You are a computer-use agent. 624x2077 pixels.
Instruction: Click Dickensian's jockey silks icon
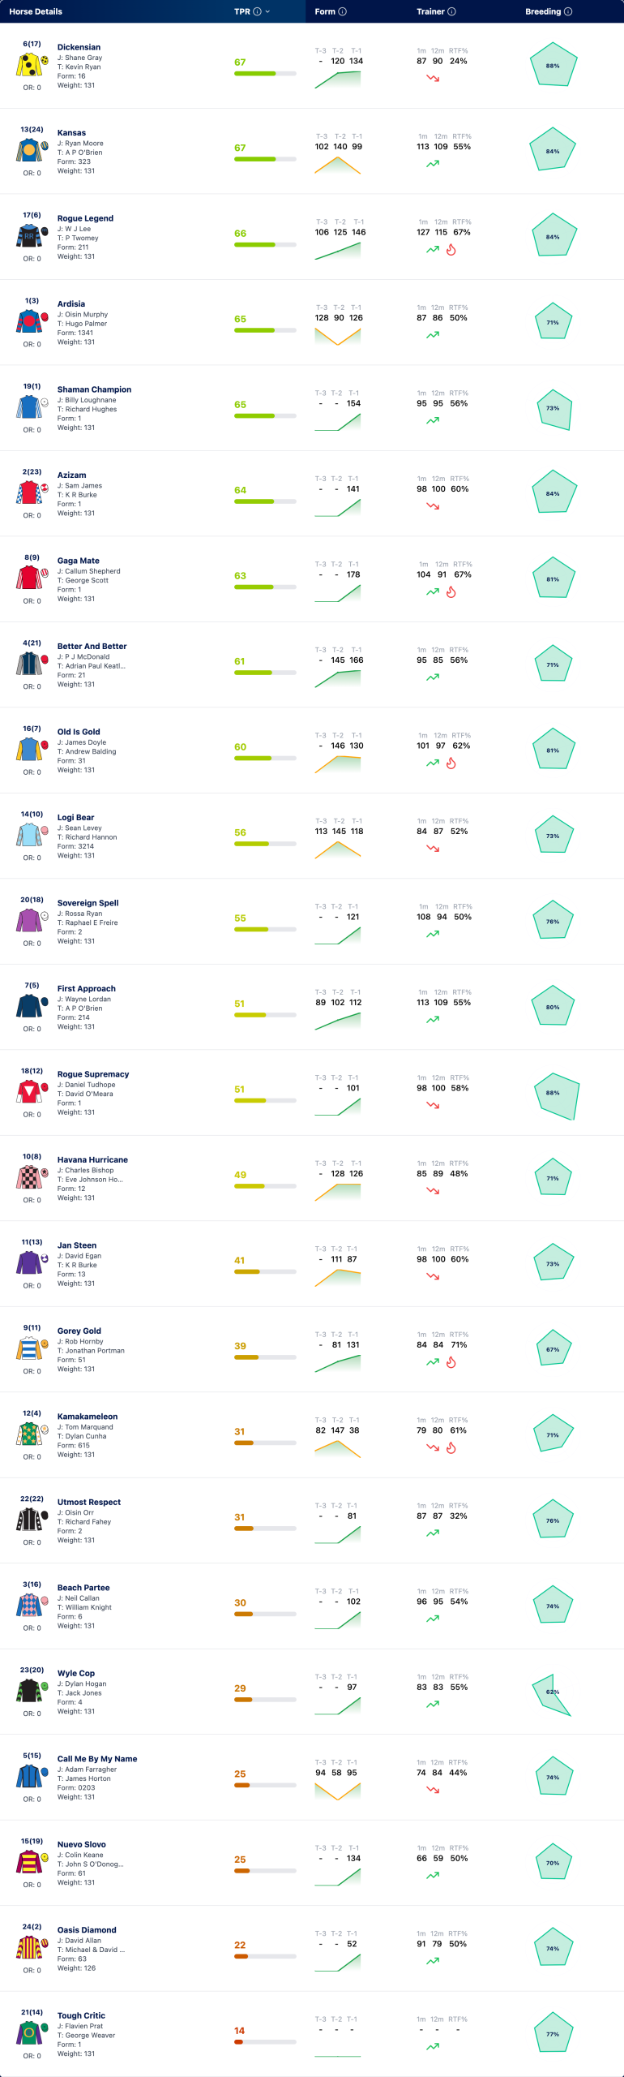[29, 64]
